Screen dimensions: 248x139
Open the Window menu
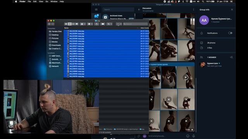(x=54, y=2)
